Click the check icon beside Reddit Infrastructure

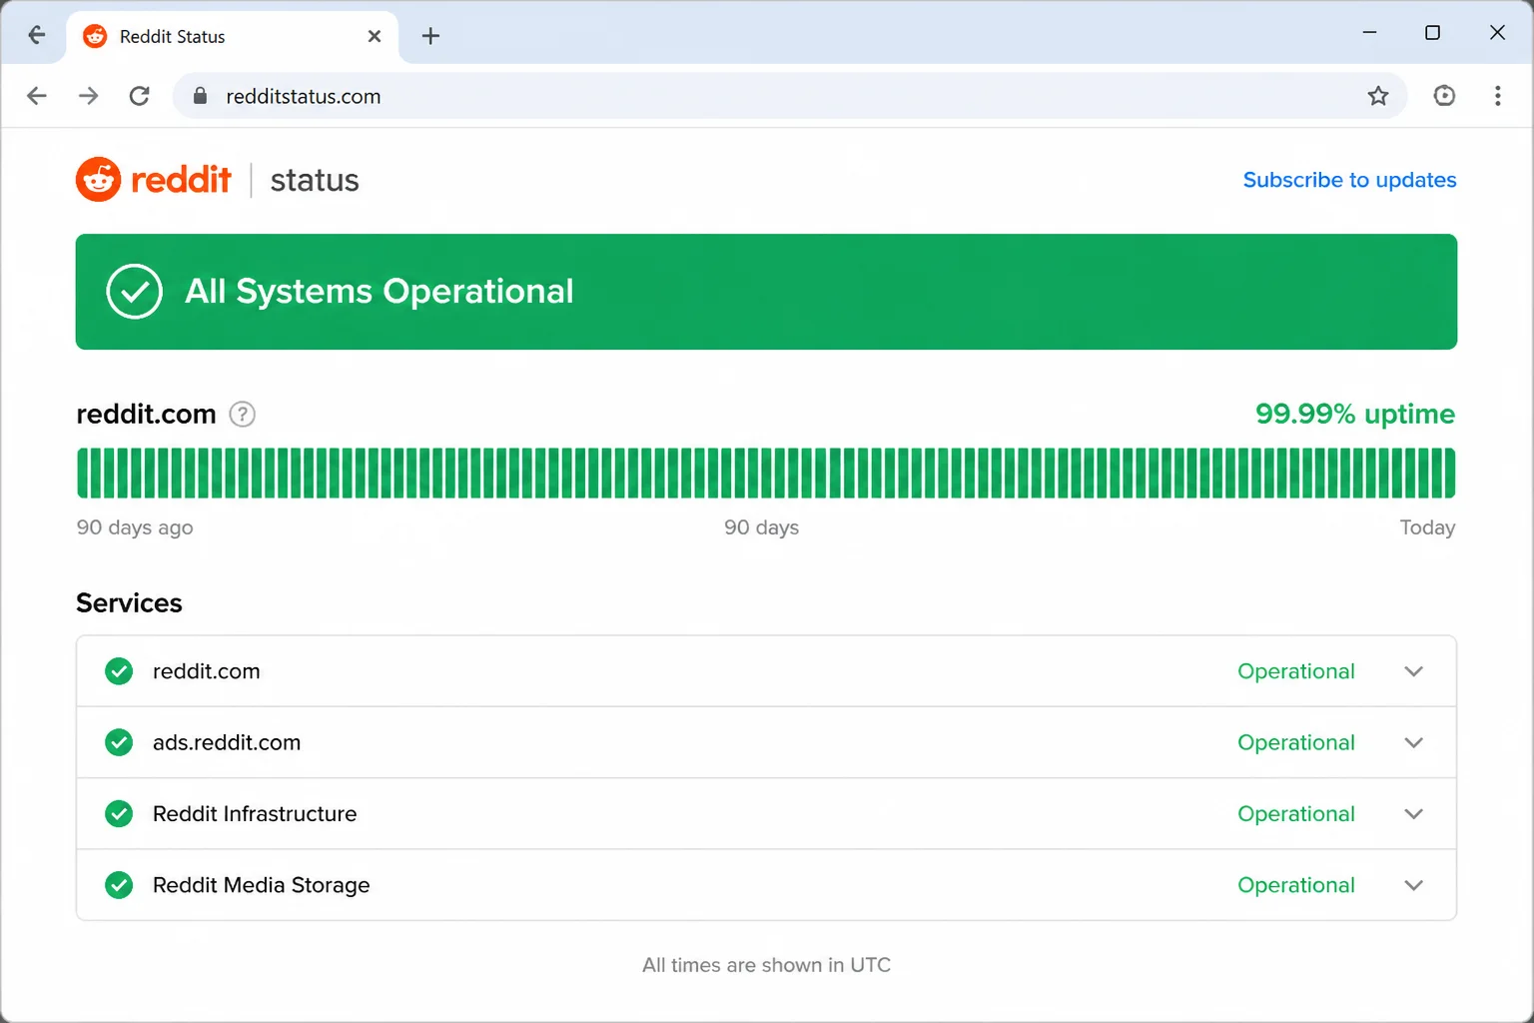(x=119, y=813)
